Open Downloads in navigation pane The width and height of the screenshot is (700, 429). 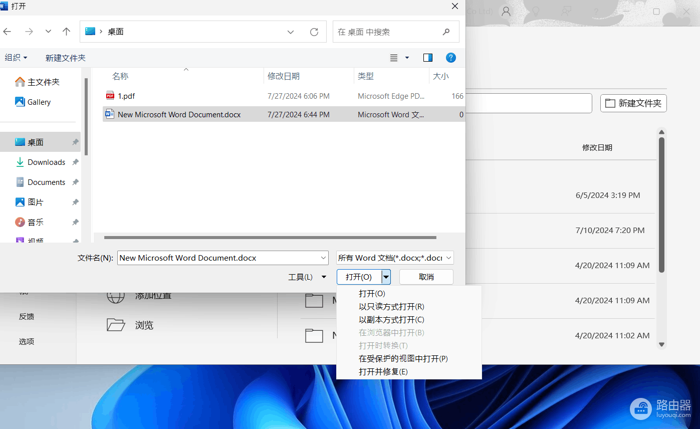click(x=40, y=162)
